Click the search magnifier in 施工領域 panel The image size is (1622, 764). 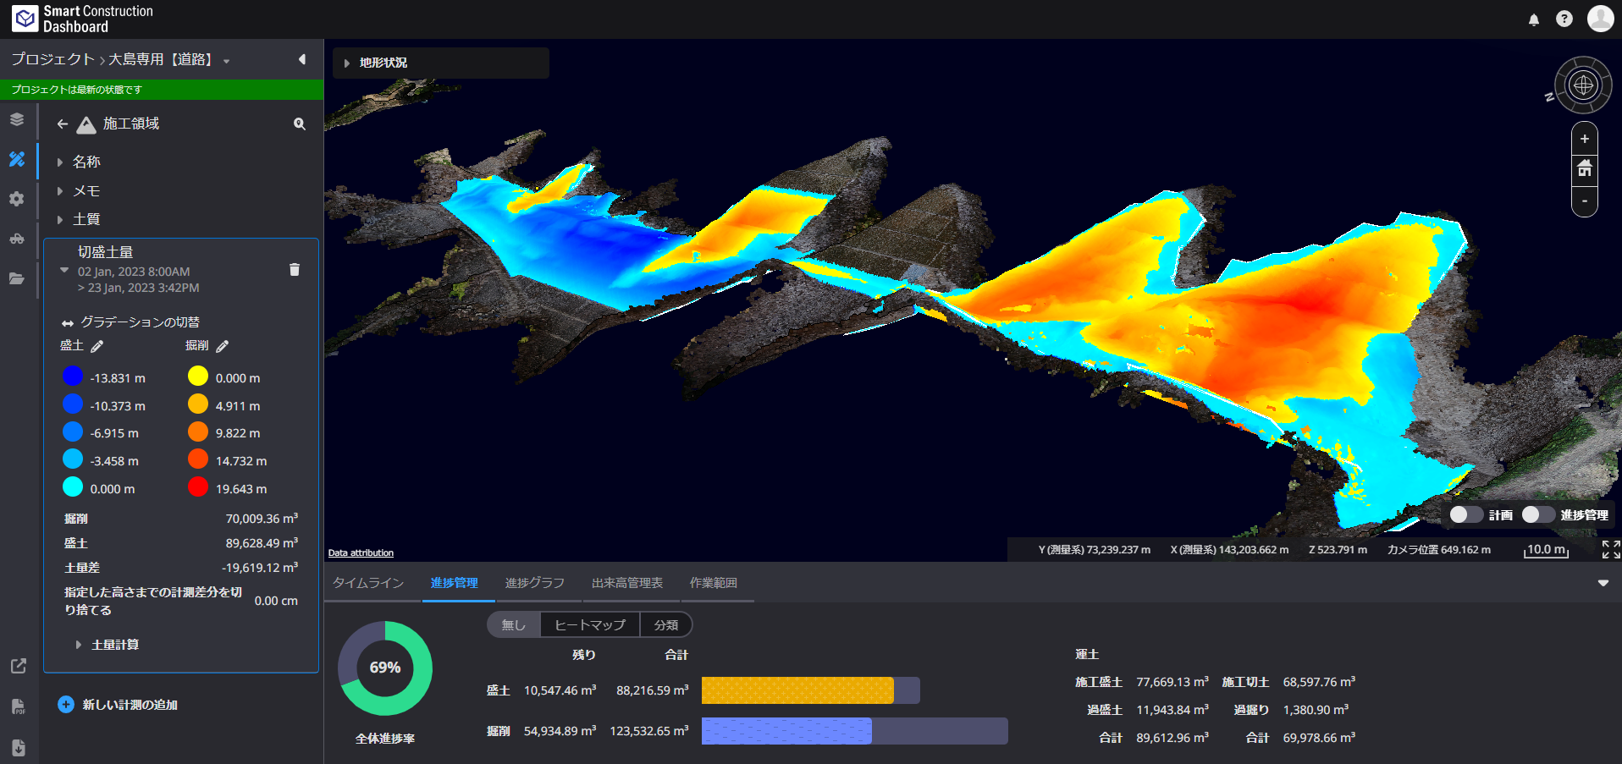tap(299, 124)
